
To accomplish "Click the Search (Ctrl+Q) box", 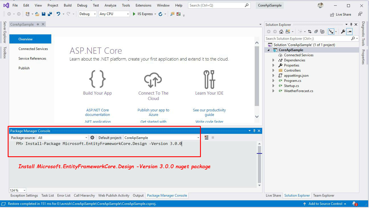I will tap(219, 5).
